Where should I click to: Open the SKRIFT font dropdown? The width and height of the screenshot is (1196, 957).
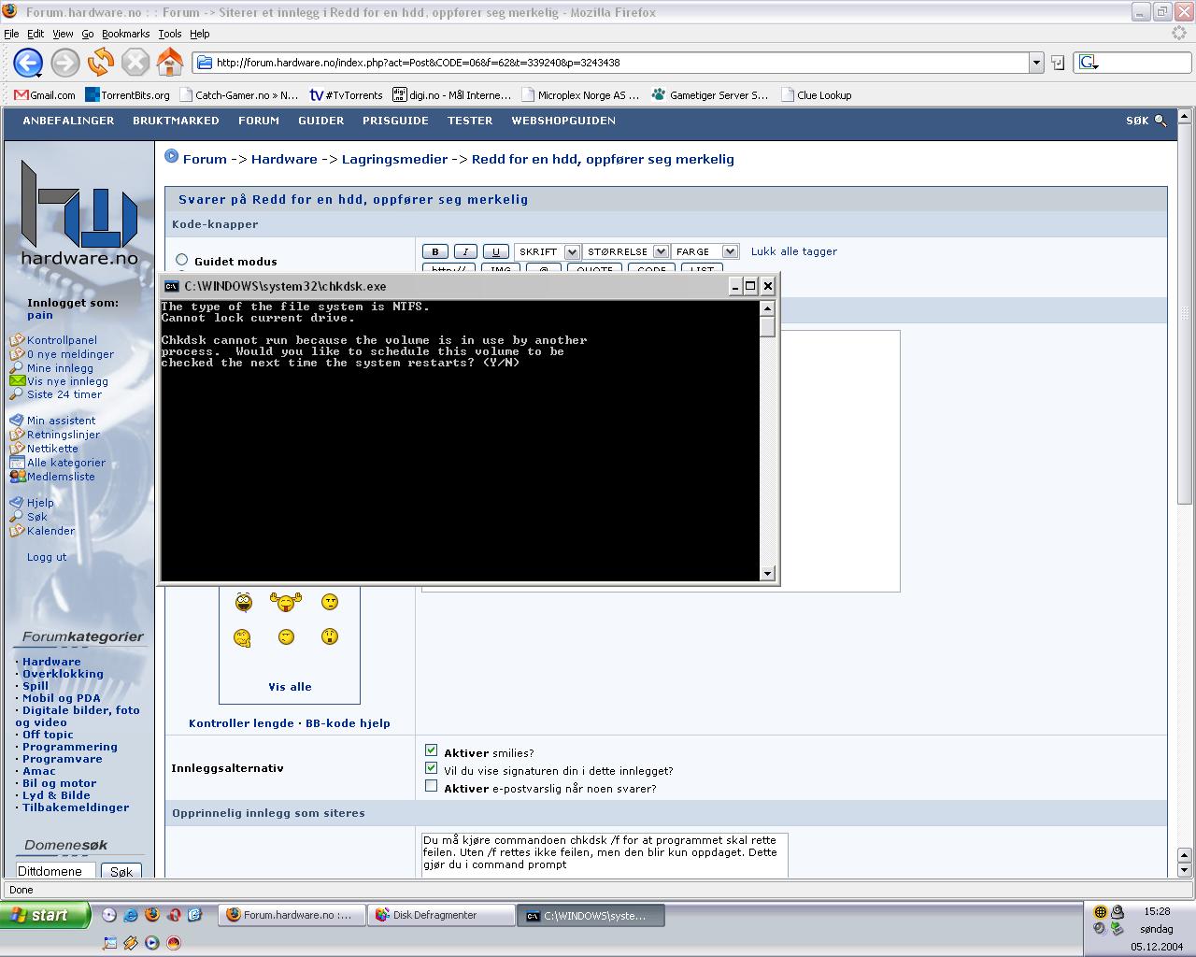[x=548, y=251]
